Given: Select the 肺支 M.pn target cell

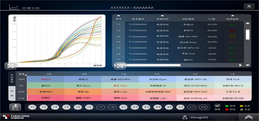Looking at the screenshot, I should (120, 86).
